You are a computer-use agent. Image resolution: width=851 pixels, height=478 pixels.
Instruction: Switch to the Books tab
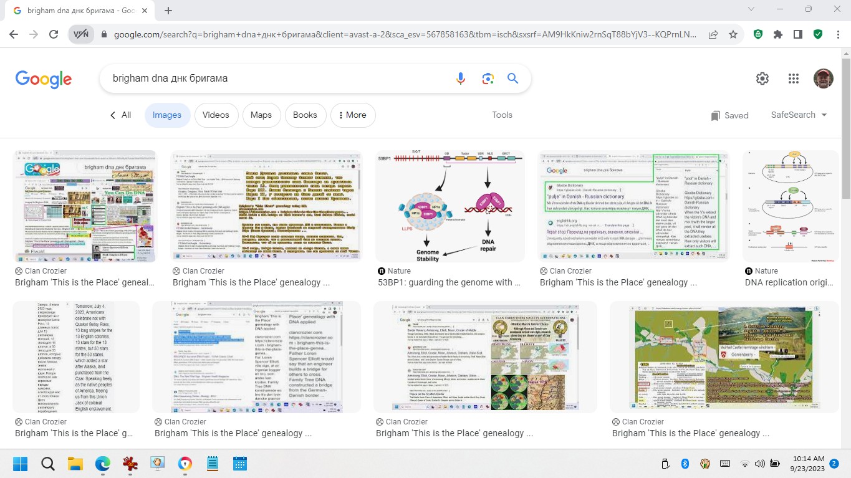[305, 115]
